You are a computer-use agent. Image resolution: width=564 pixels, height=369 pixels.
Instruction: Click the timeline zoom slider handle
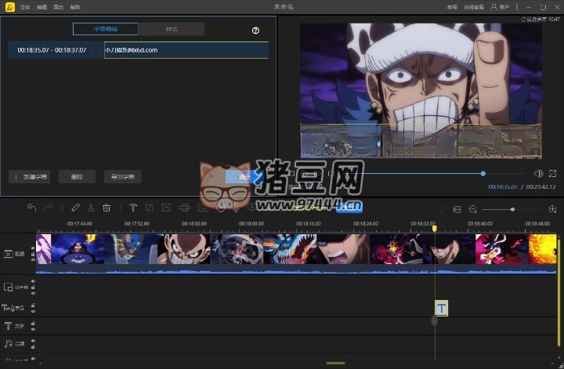coord(512,209)
